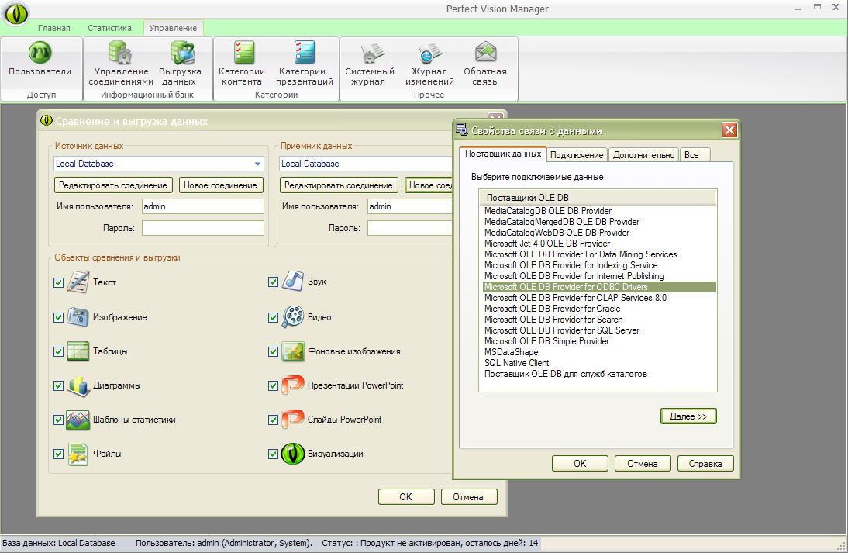This screenshot has width=848, height=553.
Task: Uncheck the Шаблоны статистики checkbox
Action: click(58, 420)
